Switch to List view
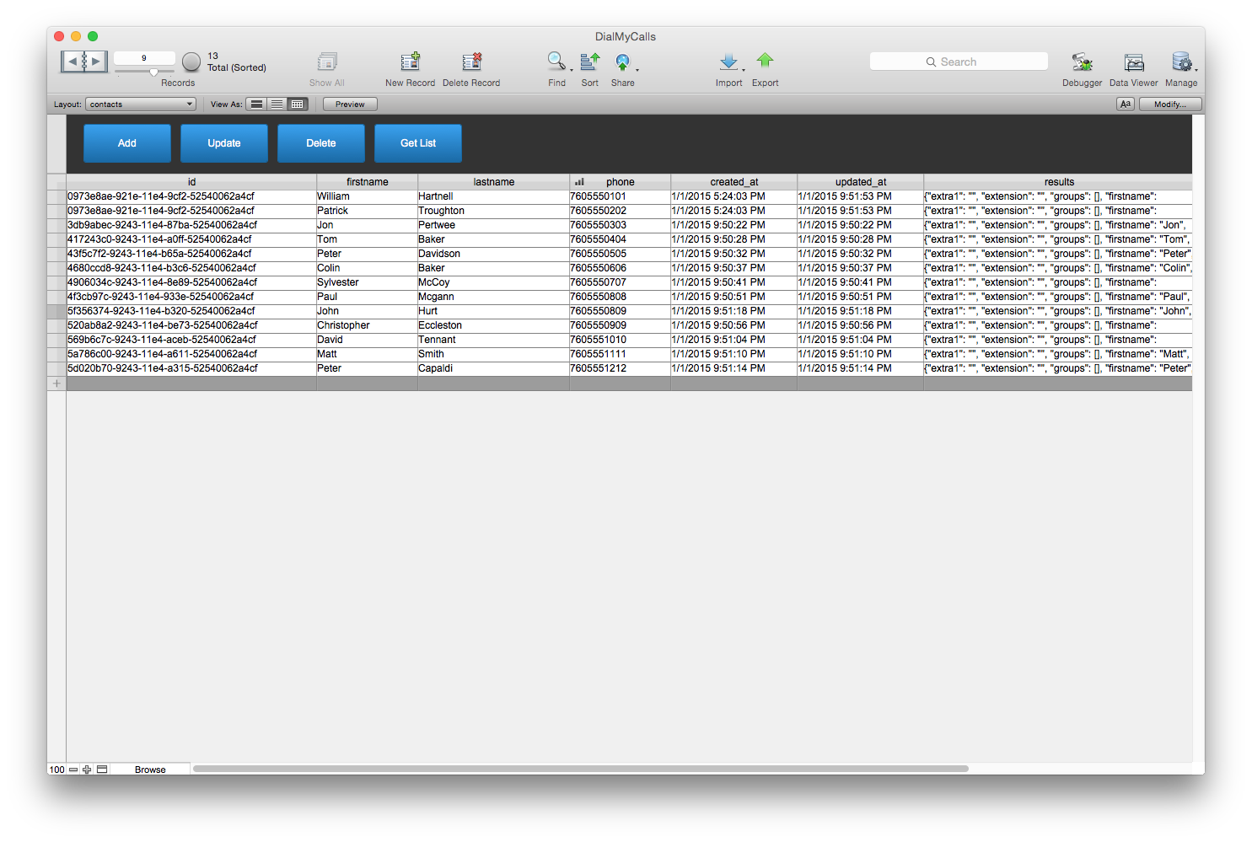This screenshot has width=1252, height=842. point(277,105)
